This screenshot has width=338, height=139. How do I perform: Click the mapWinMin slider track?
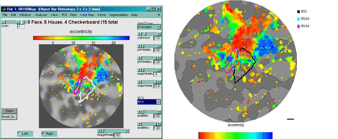[149, 70]
